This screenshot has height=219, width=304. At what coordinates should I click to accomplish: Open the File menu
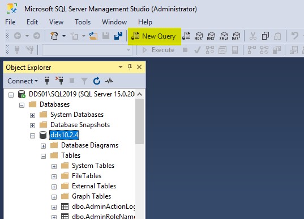pyautogui.click(x=10, y=22)
